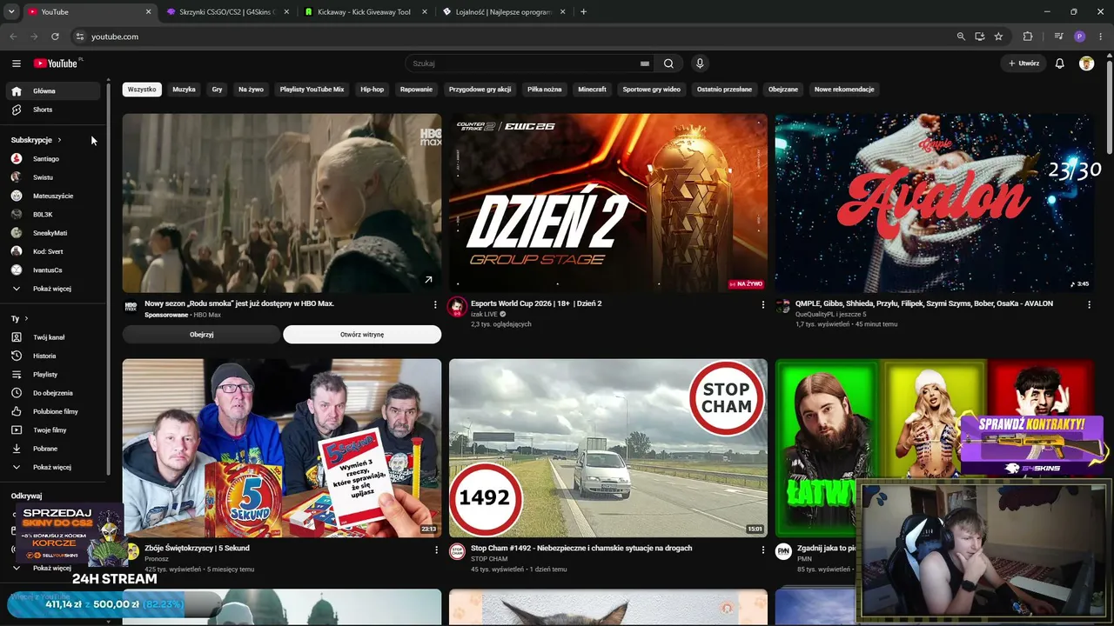
Task: Open the account avatar menu
Action: 1086,63
